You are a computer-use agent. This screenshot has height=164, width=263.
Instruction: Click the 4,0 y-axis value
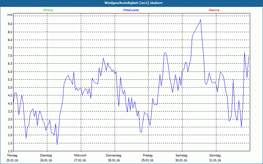10,103
